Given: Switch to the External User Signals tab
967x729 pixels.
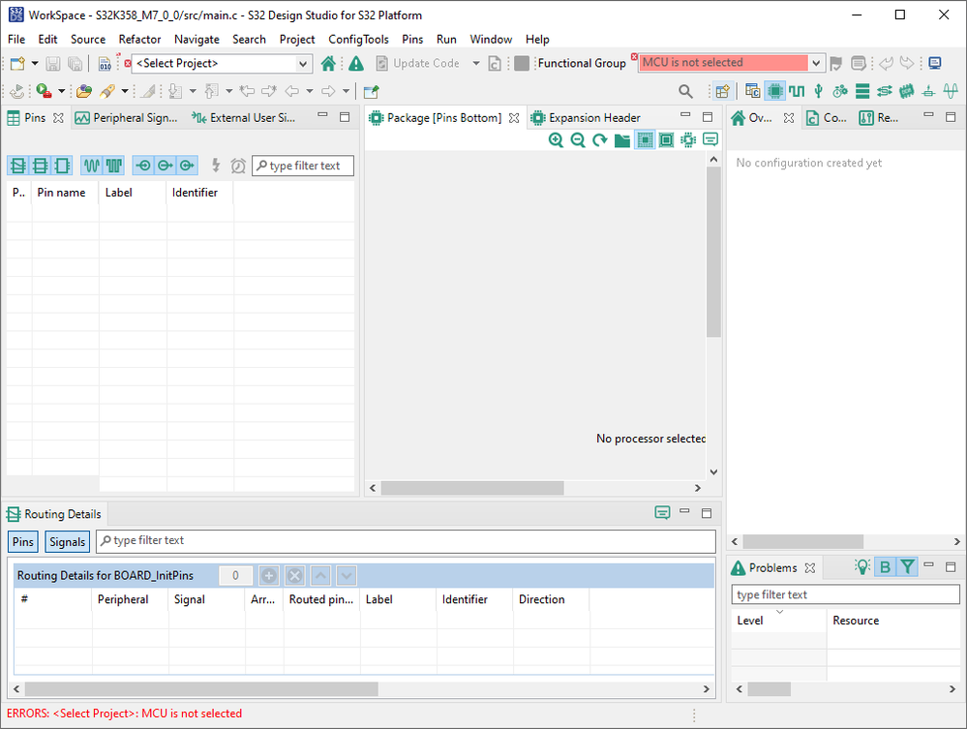Looking at the screenshot, I should [243, 118].
